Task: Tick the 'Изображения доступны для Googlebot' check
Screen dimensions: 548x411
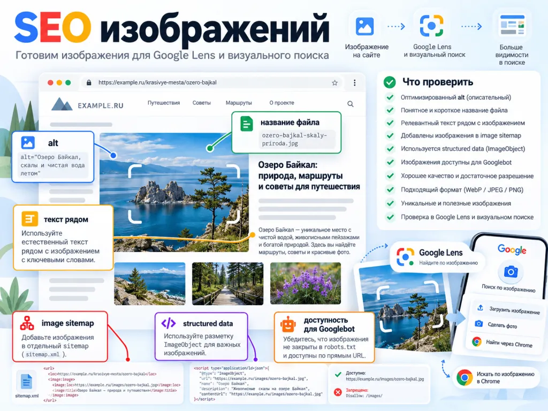Action: (x=390, y=162)
